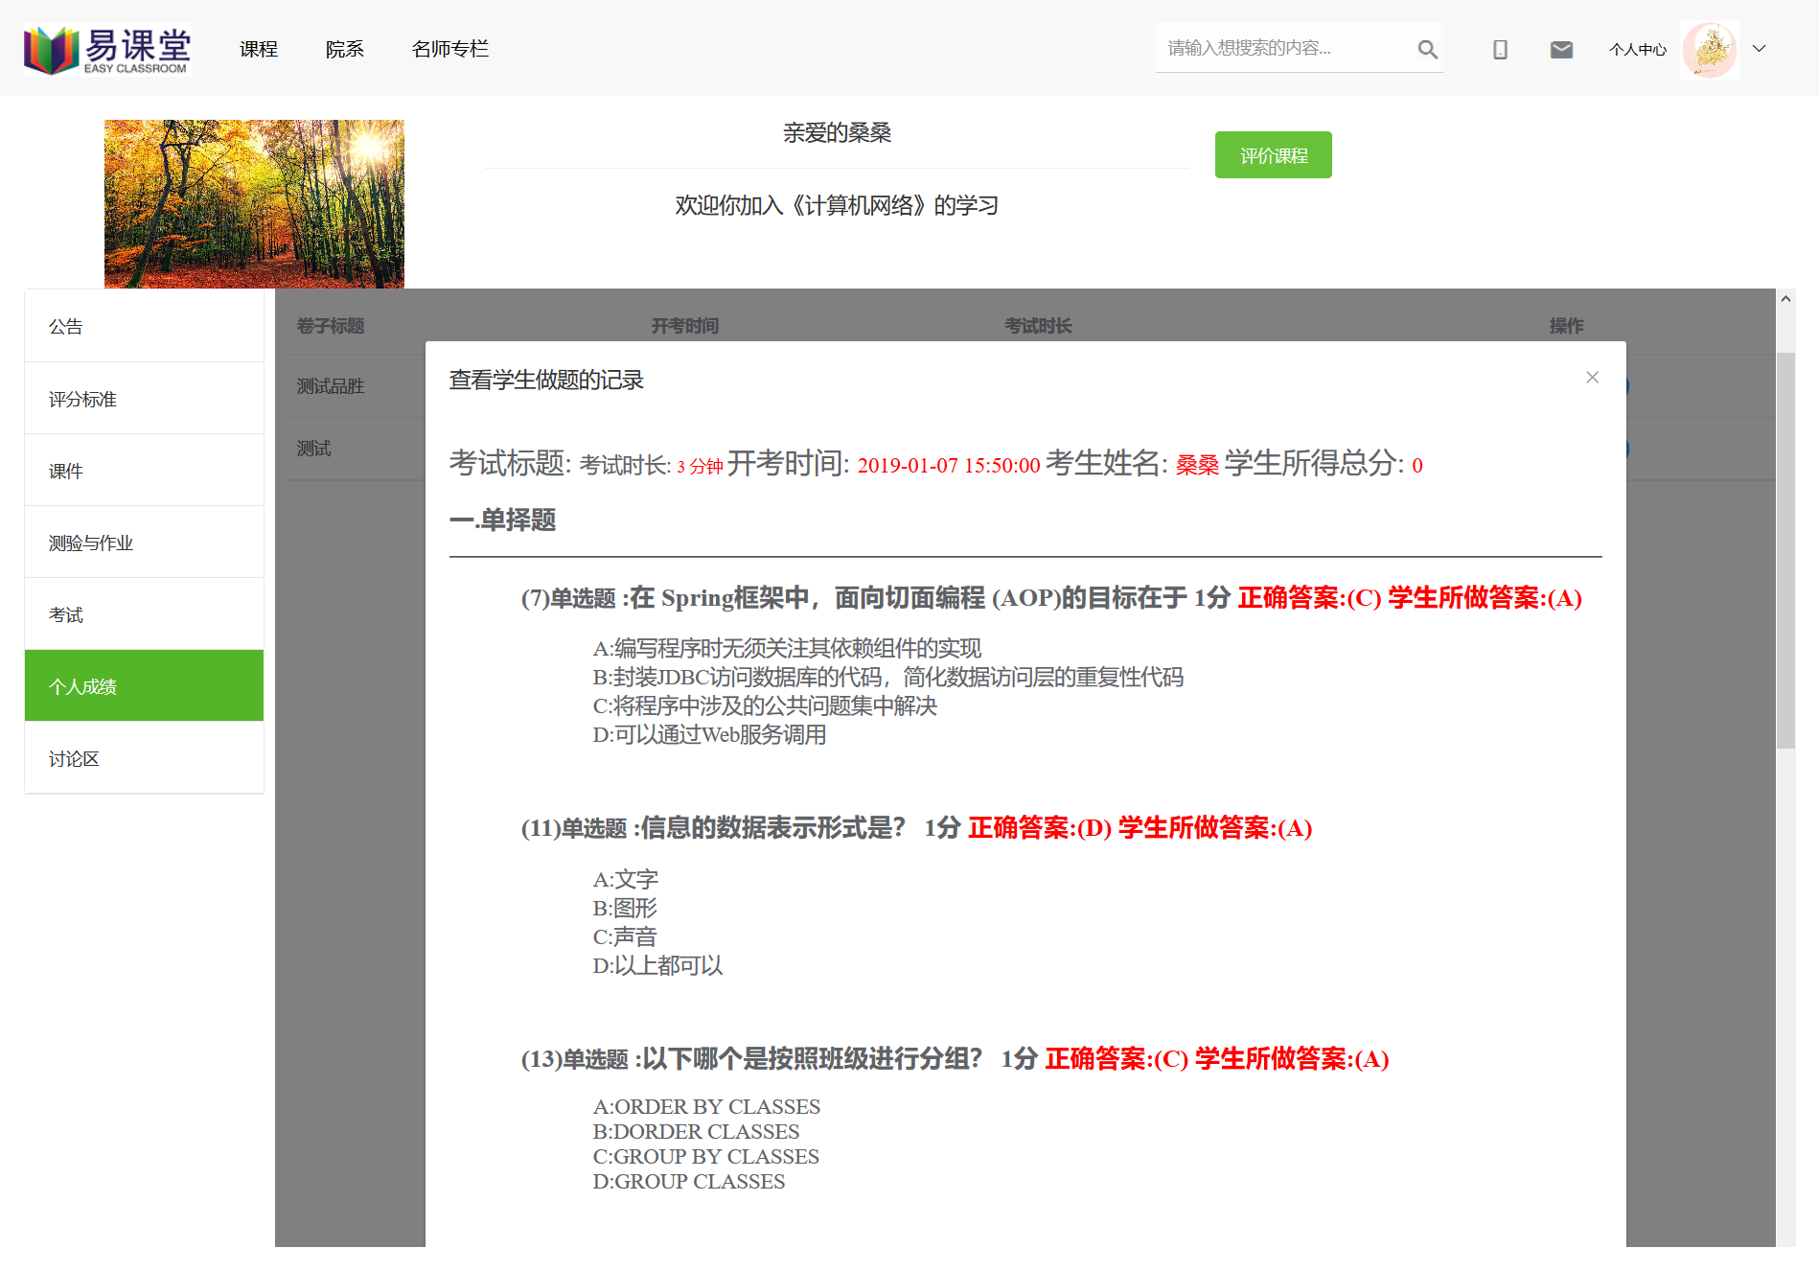Open the mail envelope icon
1819x1271 pixels.
pyautogui.click(x=1561, y=48)
